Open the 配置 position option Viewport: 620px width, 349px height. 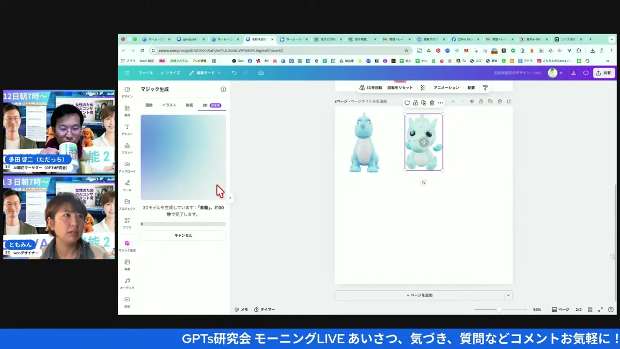471,88
